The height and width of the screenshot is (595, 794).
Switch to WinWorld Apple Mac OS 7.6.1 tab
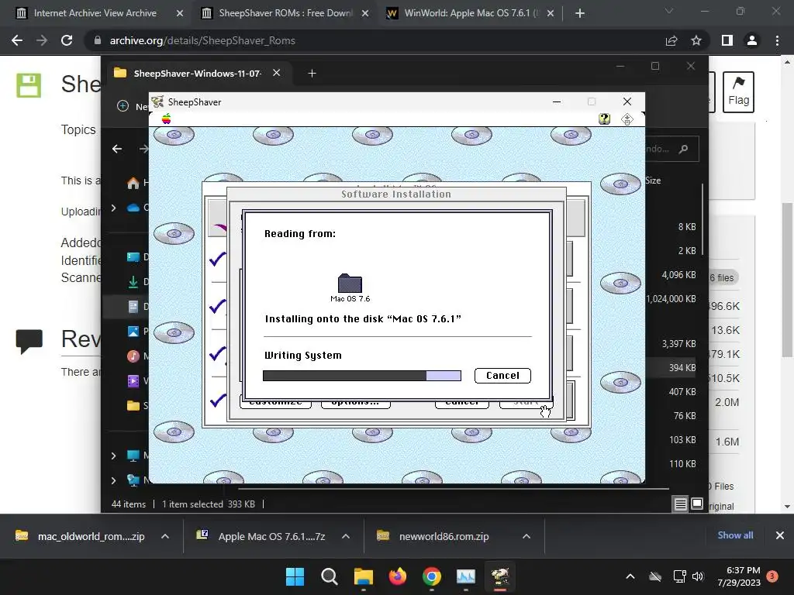point(471,13)
